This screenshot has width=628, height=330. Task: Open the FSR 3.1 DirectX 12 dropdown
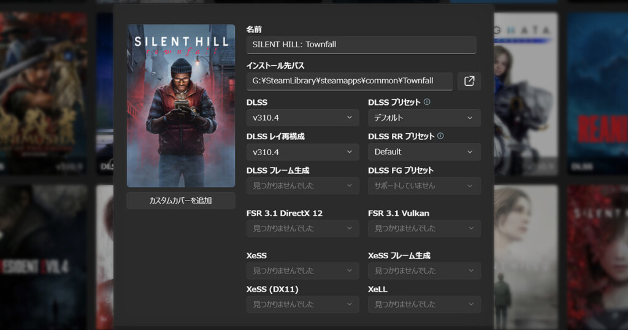click(303, 228)
